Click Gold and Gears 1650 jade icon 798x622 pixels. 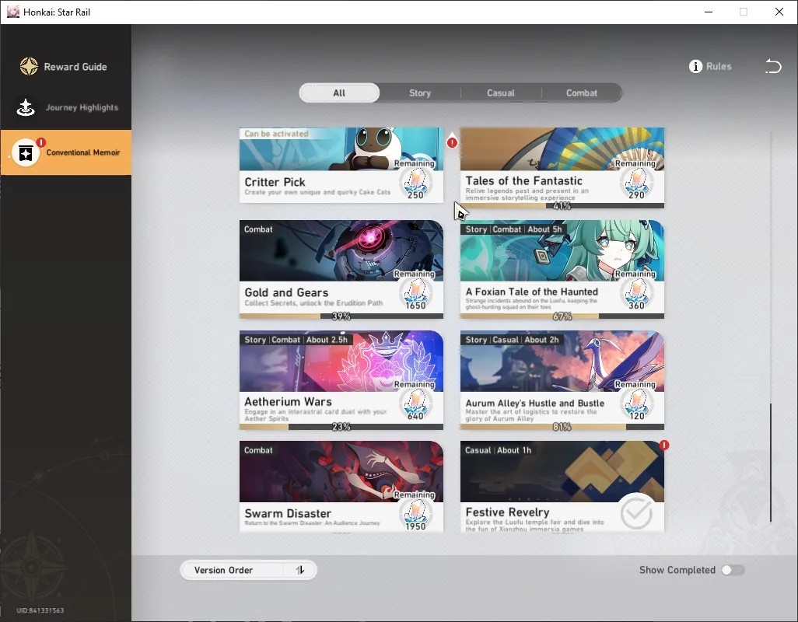pyautogui.click(x=416, y=293)
